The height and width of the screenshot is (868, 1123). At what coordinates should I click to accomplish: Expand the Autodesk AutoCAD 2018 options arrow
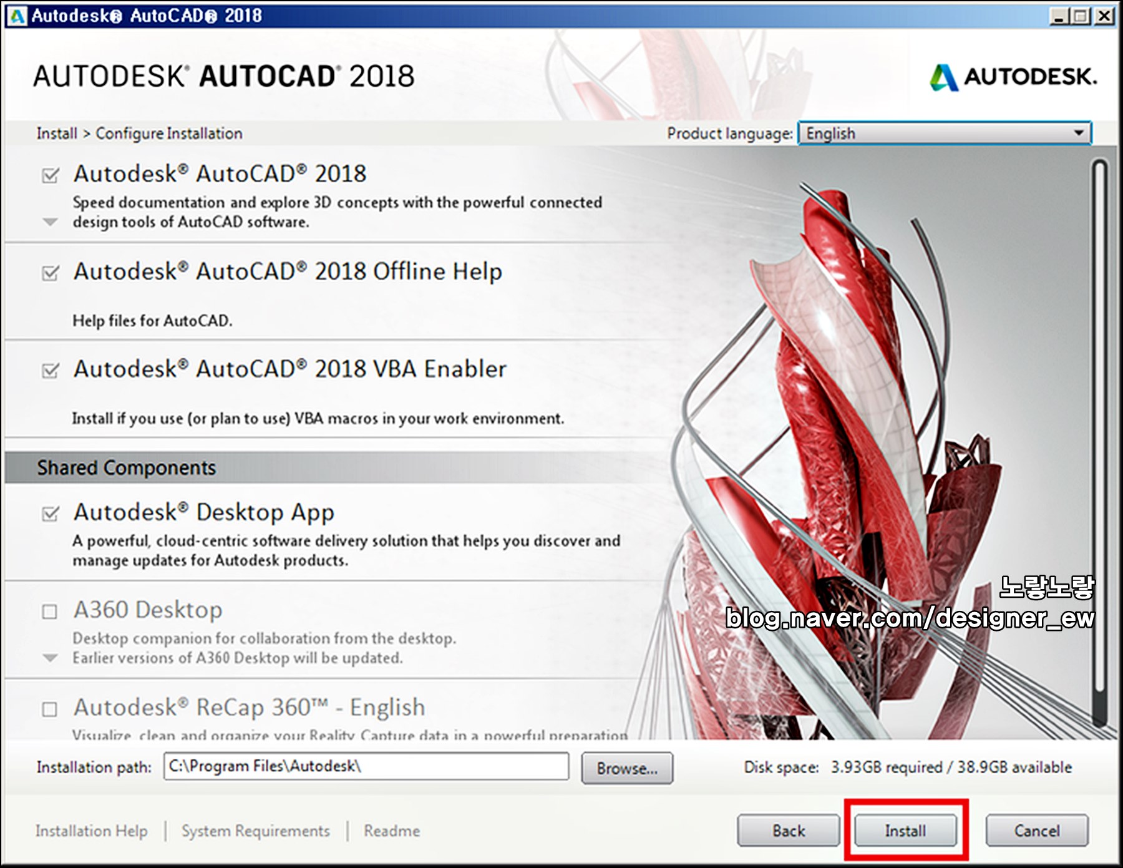50,222
